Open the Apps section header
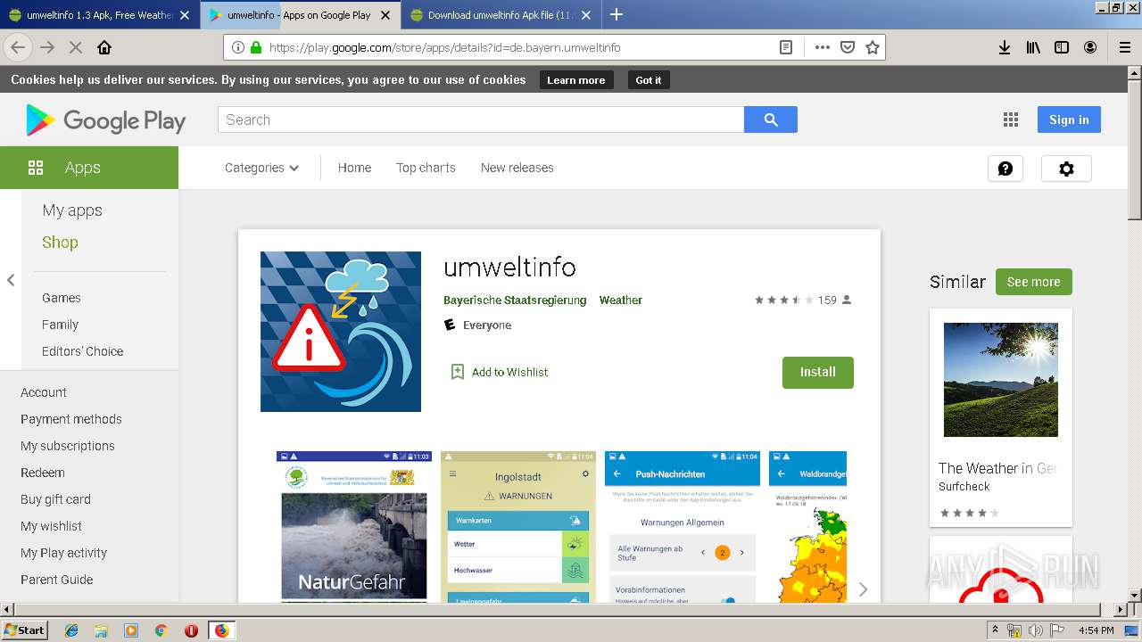The width and height of the screenshot is (1142, 642). (x=89, y=168)
